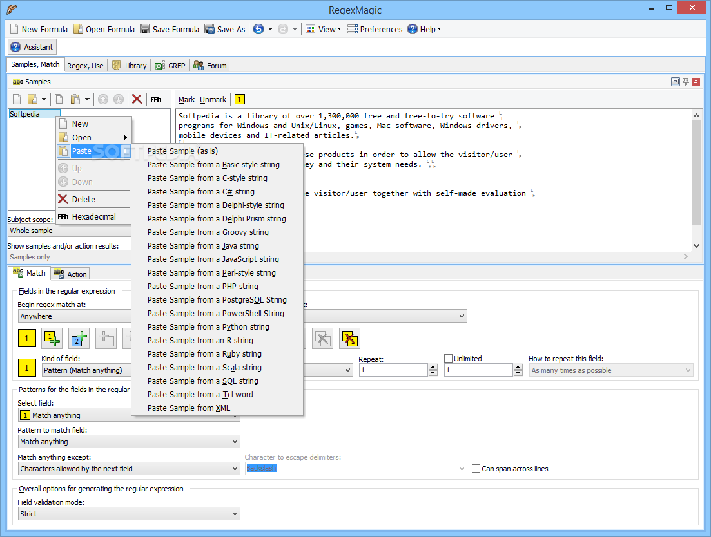Open the Open submenu in the context menu
711x537 pixels.
click(x=94, y=138)
